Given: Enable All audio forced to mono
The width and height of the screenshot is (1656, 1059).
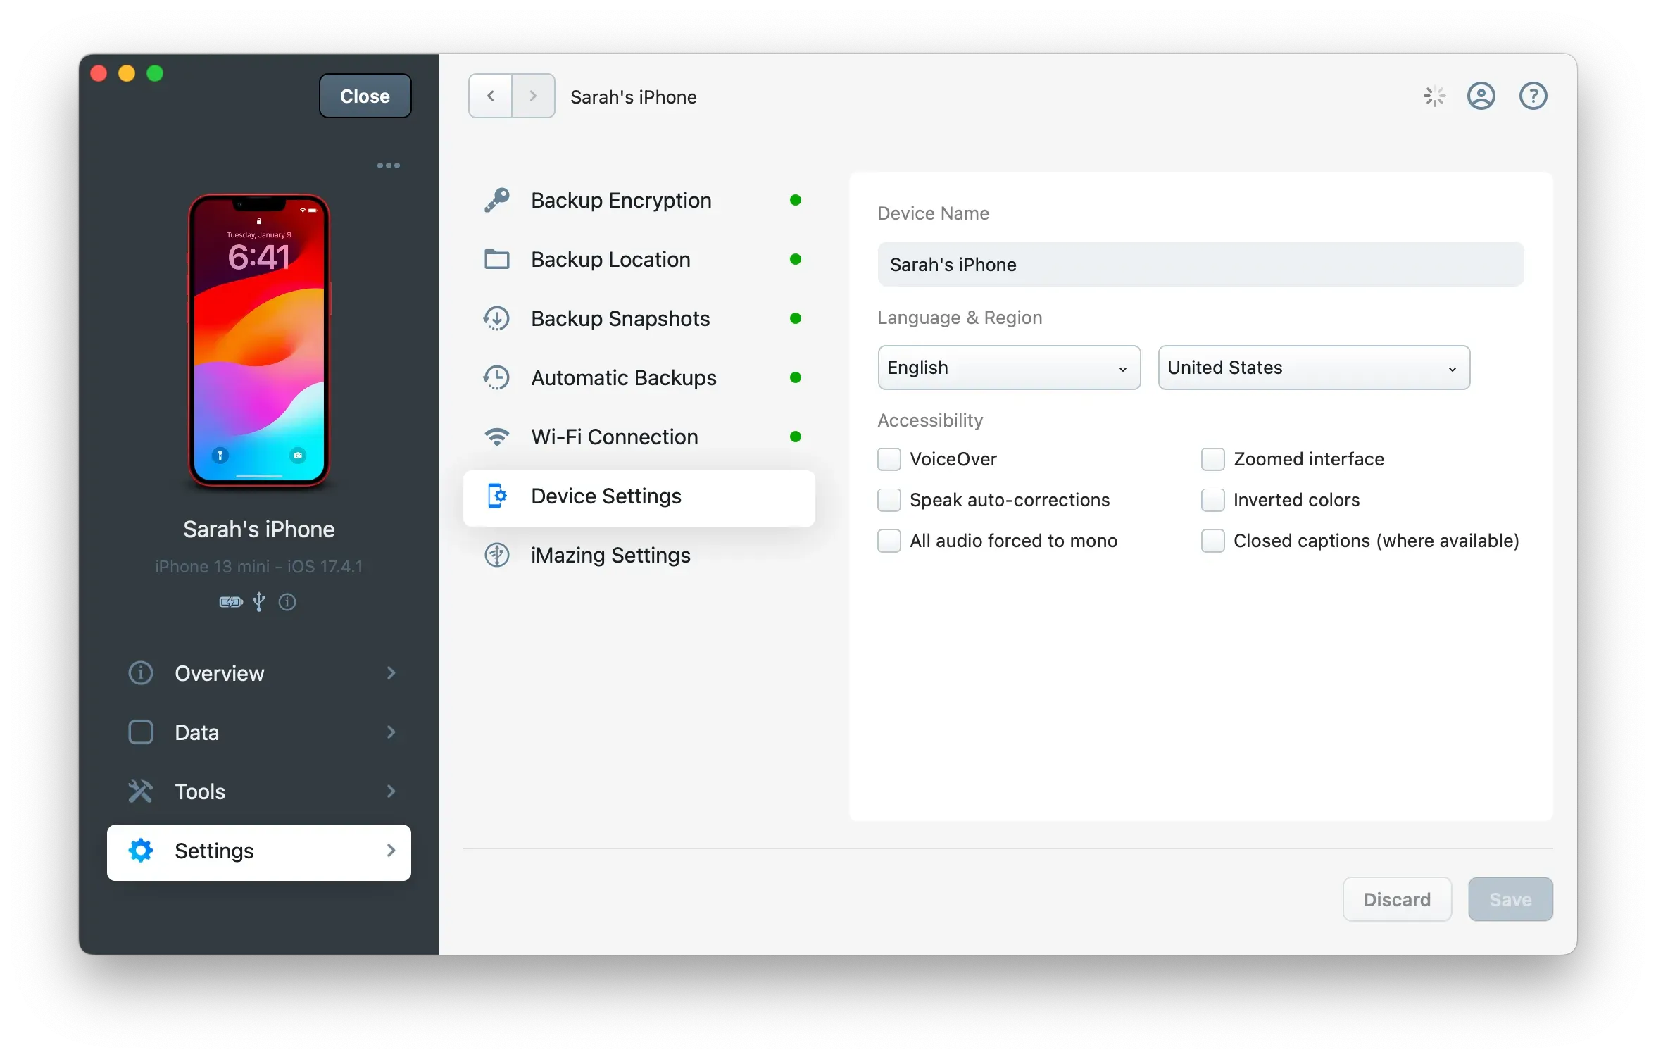Looking at the screenshot, I should 889,541.
